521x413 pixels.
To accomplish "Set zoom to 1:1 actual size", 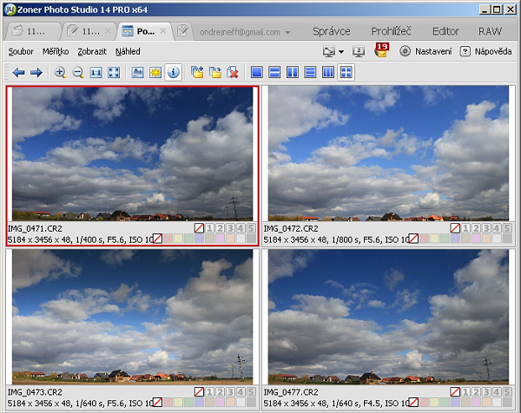I will click(96, 73).
